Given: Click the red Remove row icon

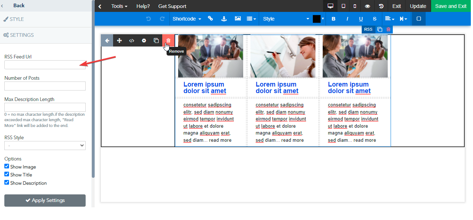Looking at the screenshot, I should pos(168,41).
